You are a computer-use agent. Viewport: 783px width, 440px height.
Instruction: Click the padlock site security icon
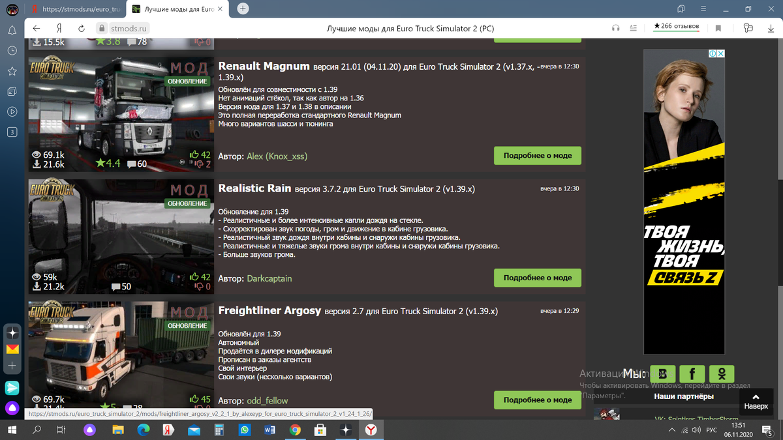click(x=101, y=29)
